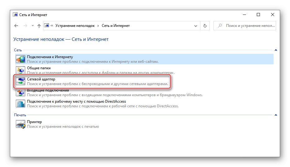290x167 pixels.
Task: Open the Internet Connections troubleshooter icon
Action: [x=20, y=59]
